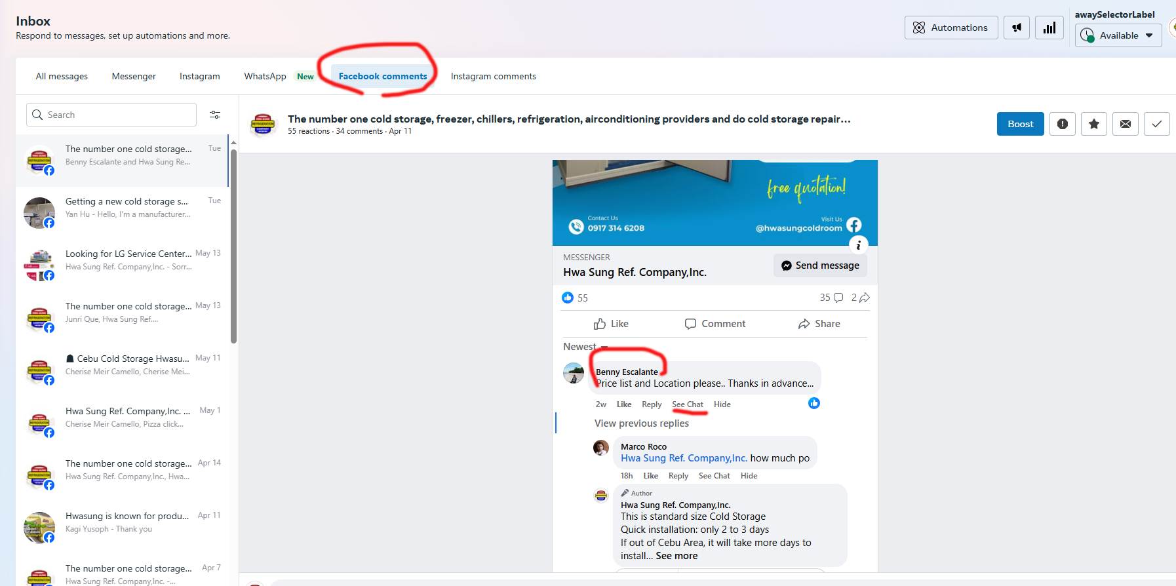Mark conversation unread with envelope icon

[1126, 124]
